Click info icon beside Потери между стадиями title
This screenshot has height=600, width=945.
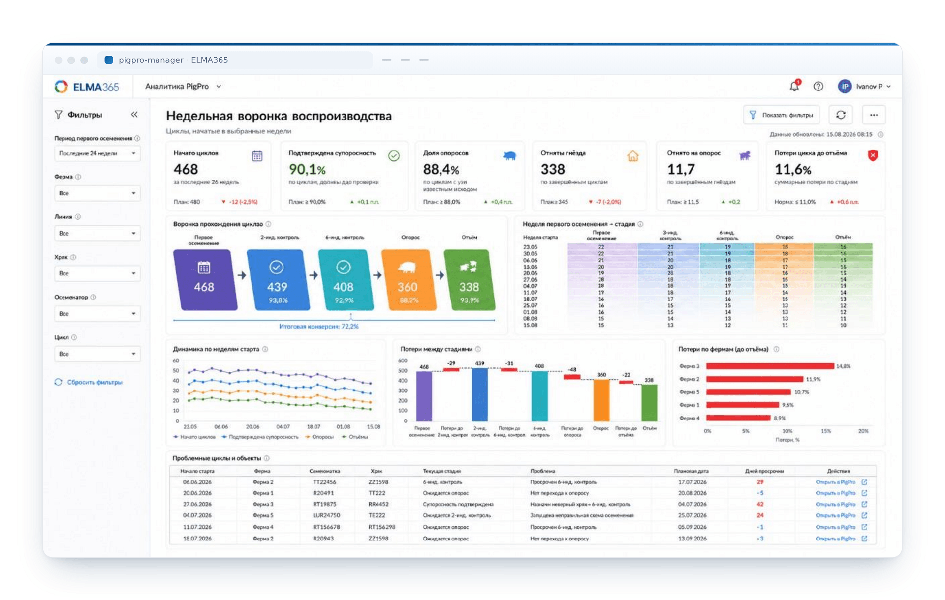click(478, 349)
